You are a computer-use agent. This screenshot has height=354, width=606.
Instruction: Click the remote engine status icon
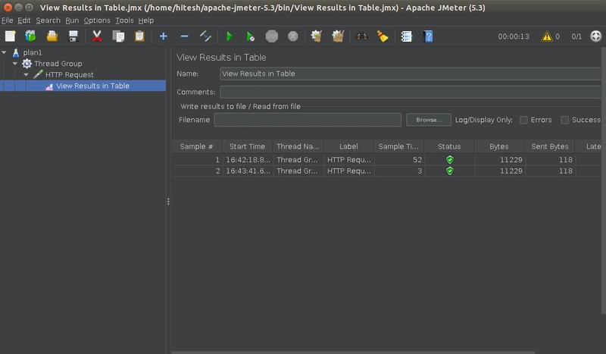pos(596,36)
